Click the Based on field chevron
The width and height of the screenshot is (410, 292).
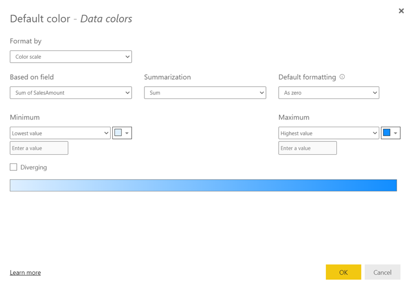point(127,93)
